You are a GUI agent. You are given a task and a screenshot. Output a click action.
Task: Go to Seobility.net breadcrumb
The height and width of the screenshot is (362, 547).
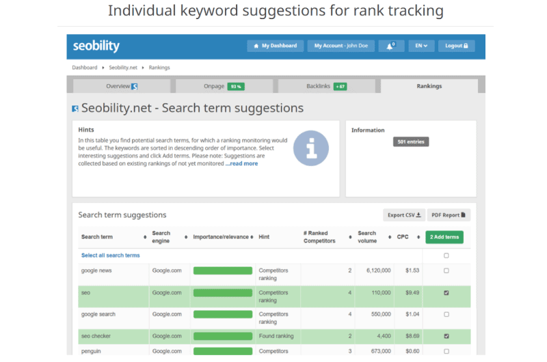tap(123, 68)
